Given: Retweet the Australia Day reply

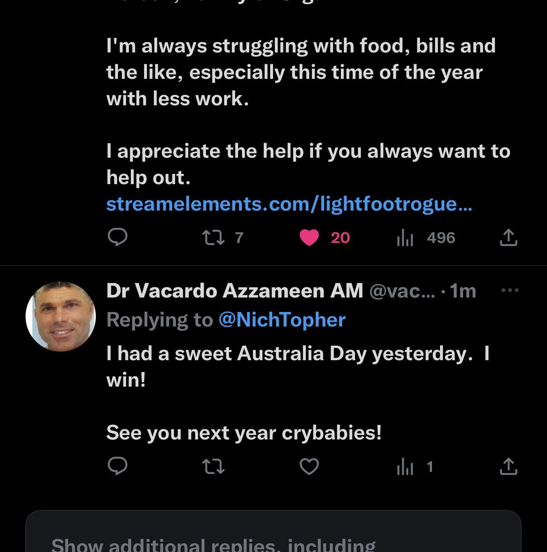Looking at the screenshot, I should point(213,466).
